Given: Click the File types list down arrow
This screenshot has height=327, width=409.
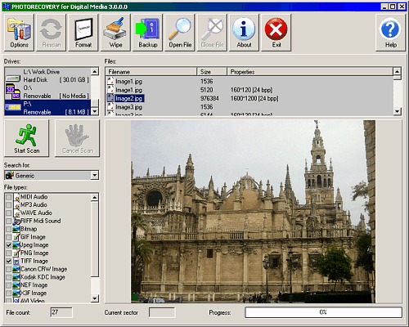Looking at the screenshot, I should pos(95,298).
